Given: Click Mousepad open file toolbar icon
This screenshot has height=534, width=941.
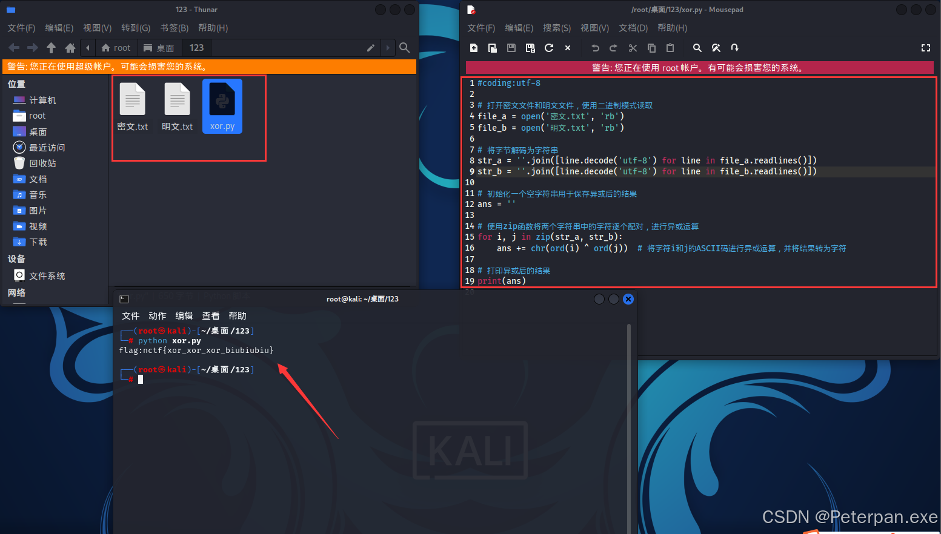Looking at the screenshot, I should 493,48.
